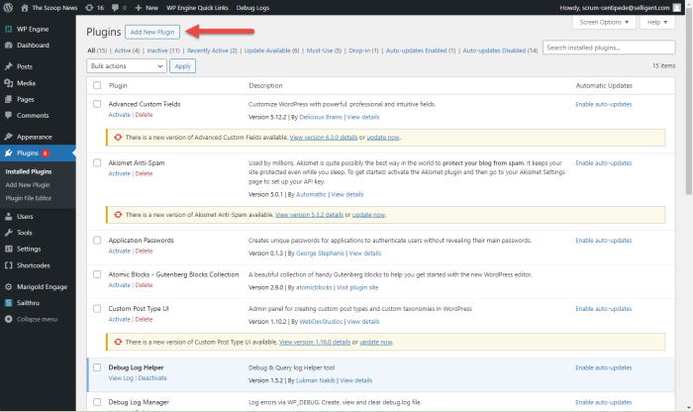Click the Search installed plugins field

[609, 47]
